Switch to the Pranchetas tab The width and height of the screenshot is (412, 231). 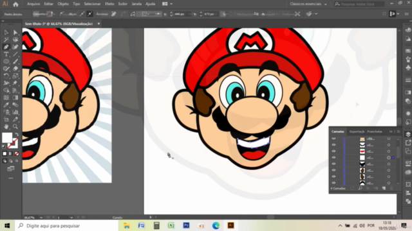click(375, 132)
